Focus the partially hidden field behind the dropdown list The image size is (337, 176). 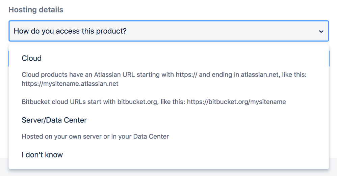tap(332, 59)
